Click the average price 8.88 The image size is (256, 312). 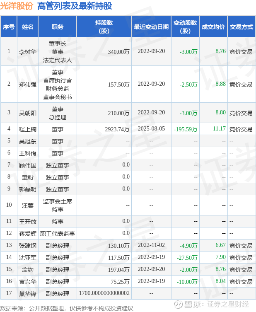click(221, 84)
